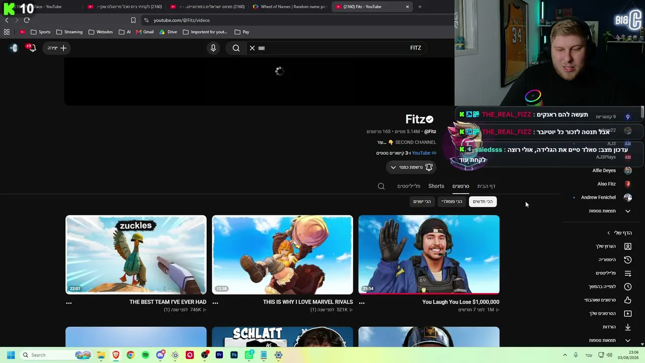Screen dimensions: 645x363
Task: Play You Laugh You Lose $1,000,000 thumbnail
Action: pyautogui.click(x=429, y=255)
